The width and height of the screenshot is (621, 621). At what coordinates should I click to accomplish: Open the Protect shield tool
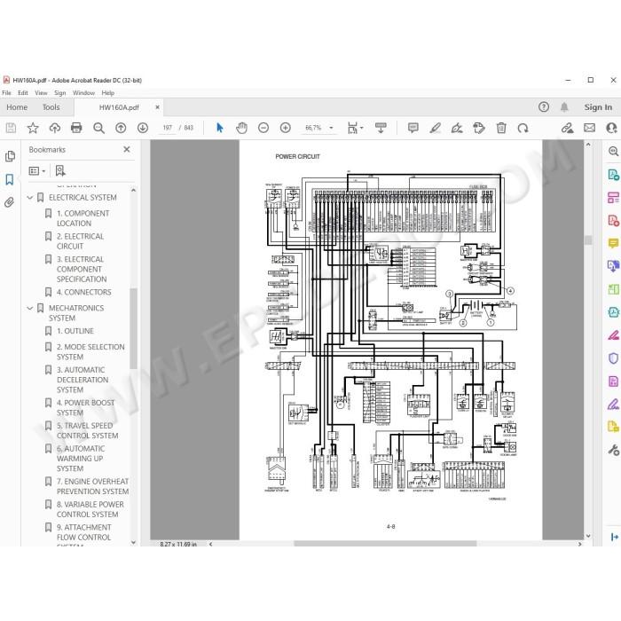point(613,358)
